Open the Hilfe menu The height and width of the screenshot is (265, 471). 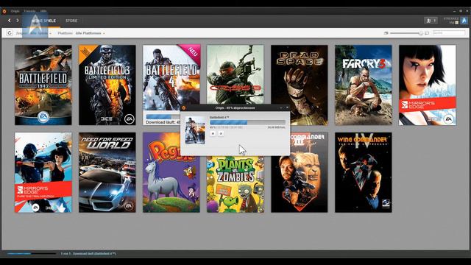[x=43, y=11]
